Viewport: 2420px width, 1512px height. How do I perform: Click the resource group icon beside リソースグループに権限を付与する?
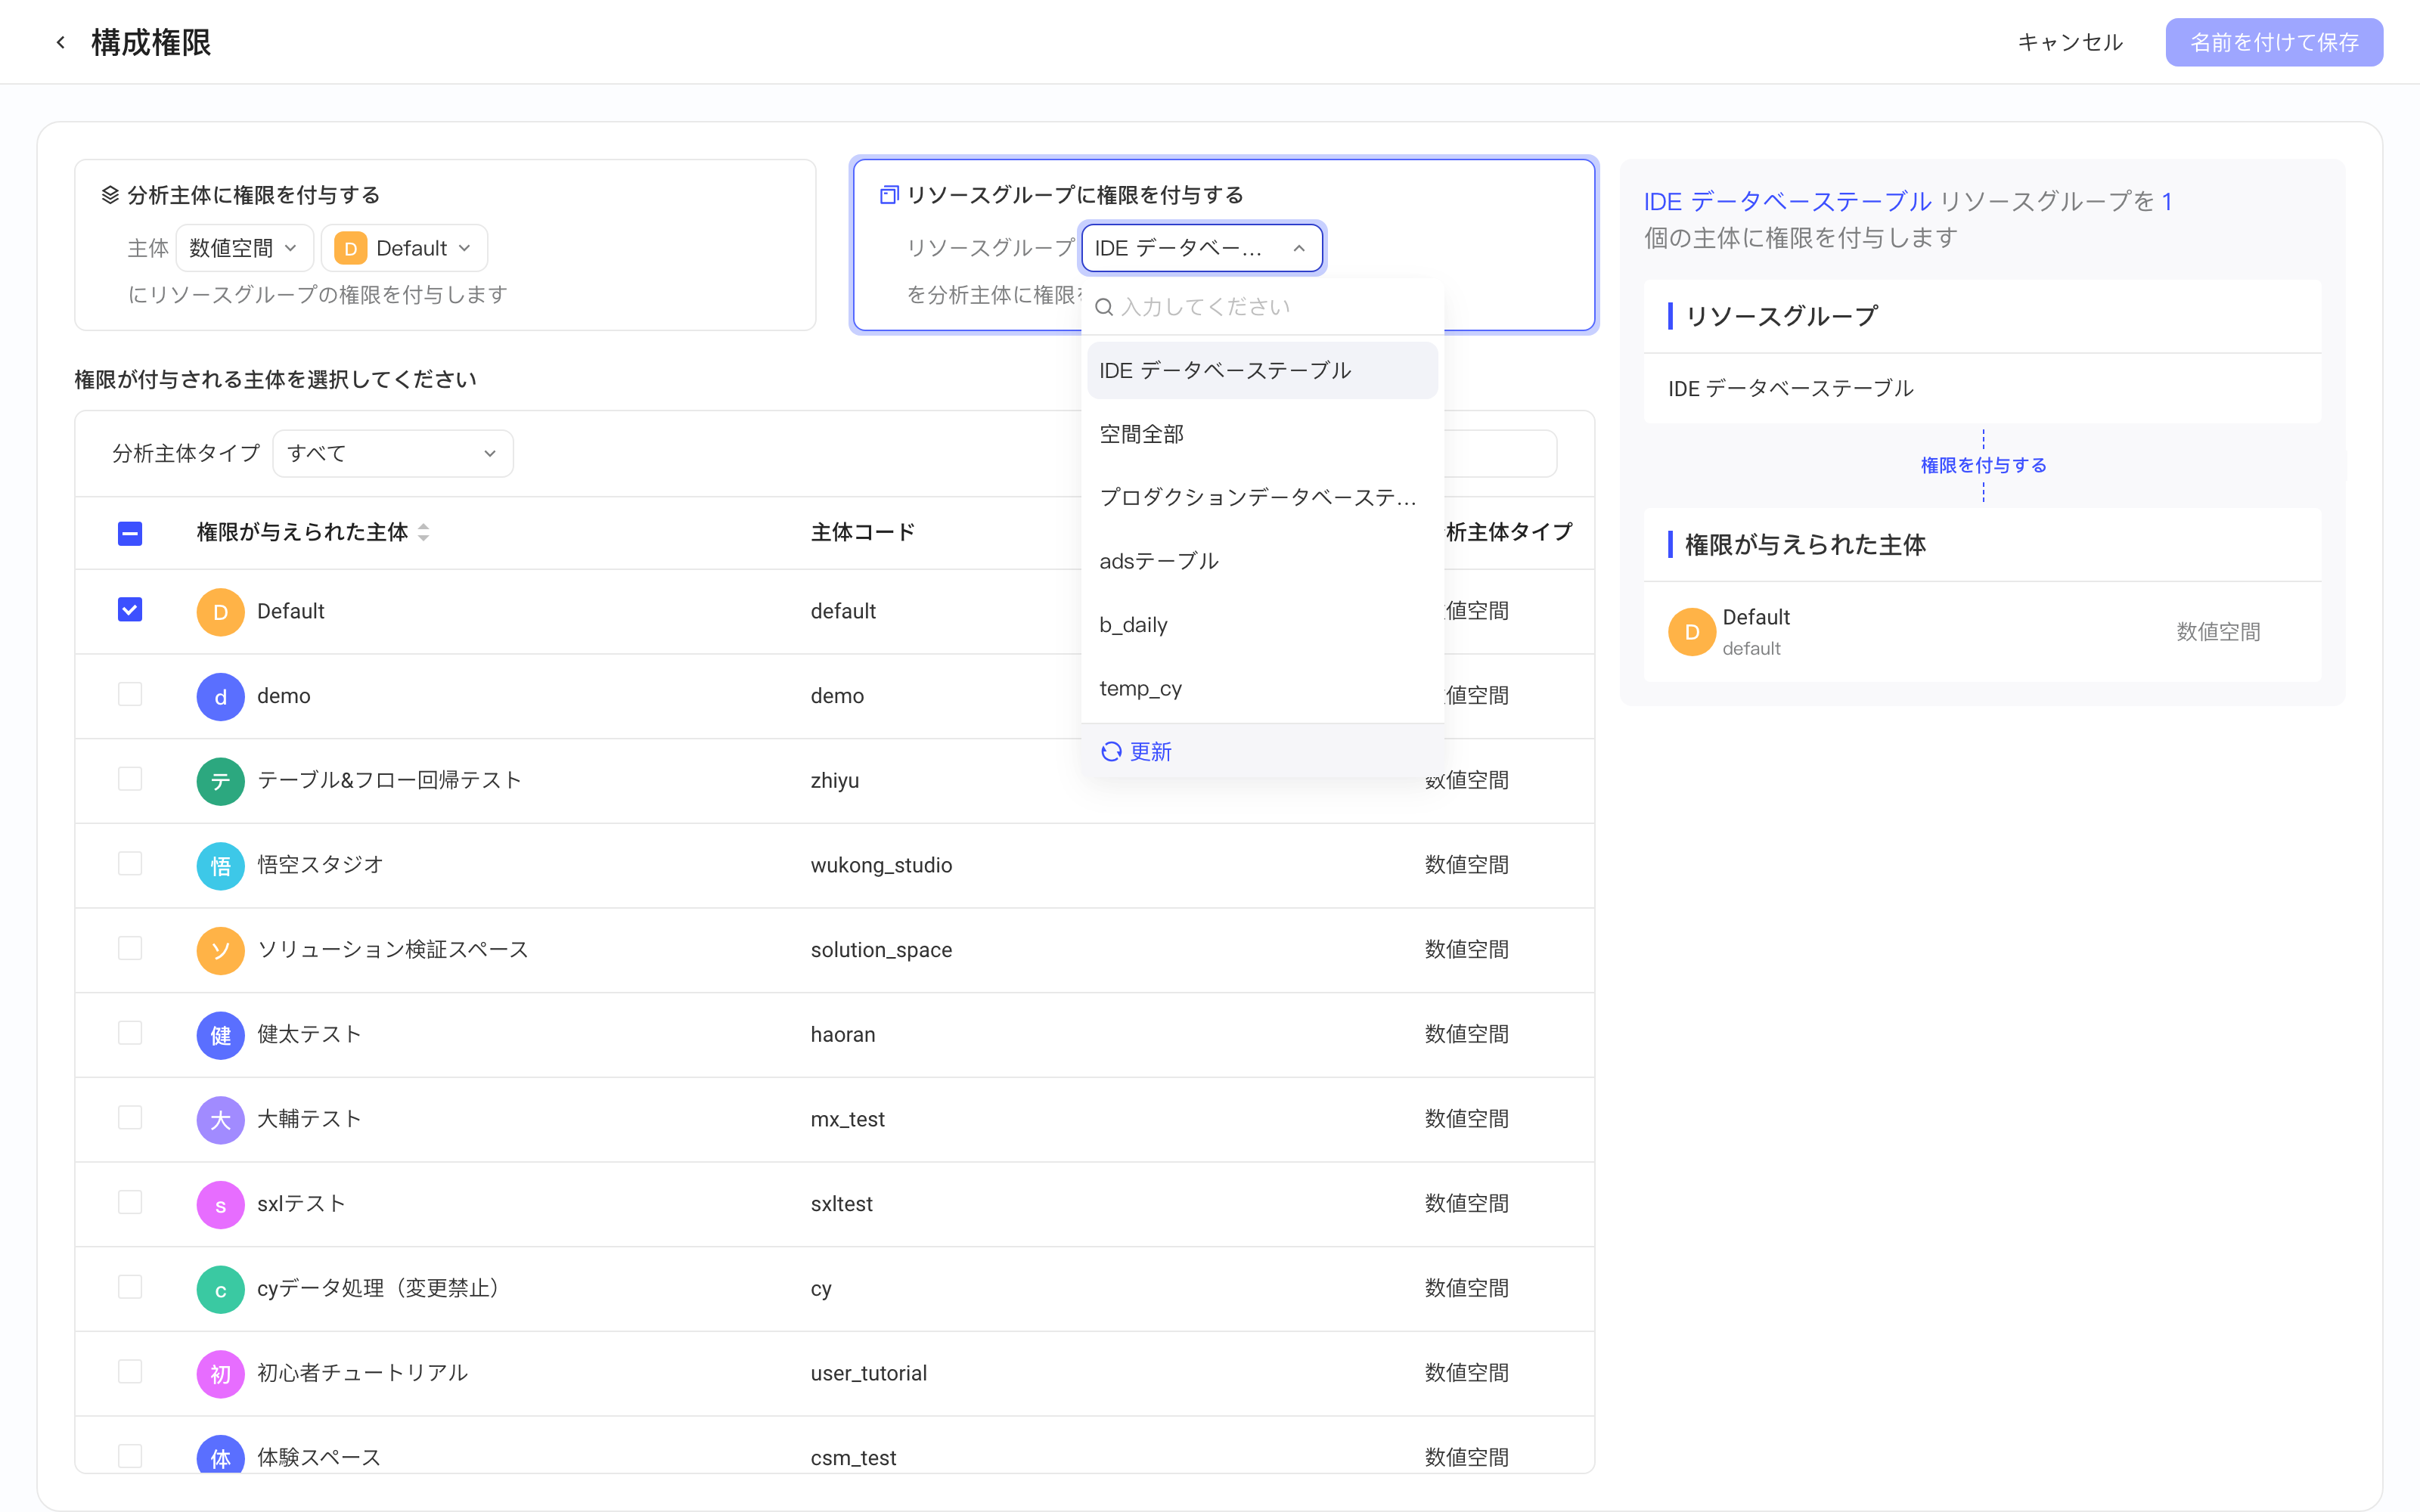(889, 194)
